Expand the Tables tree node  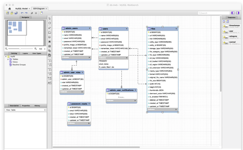click(8, 59)
